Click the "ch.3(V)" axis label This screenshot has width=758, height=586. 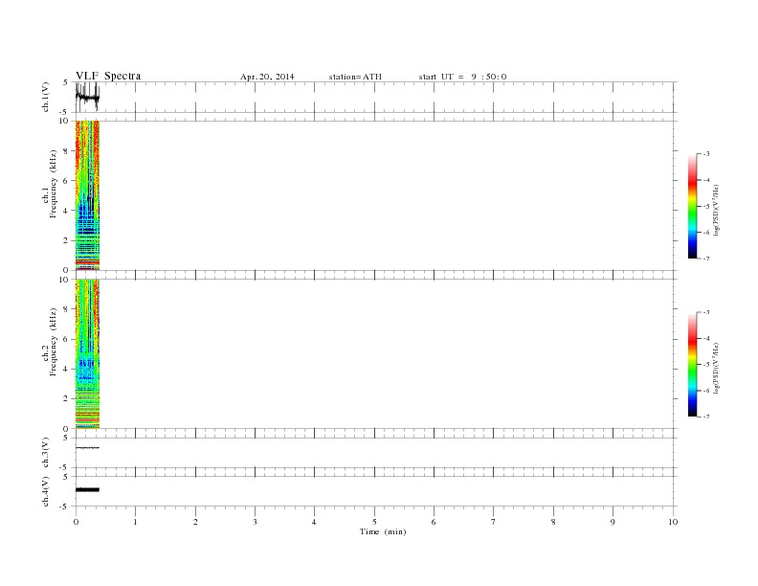46,452
